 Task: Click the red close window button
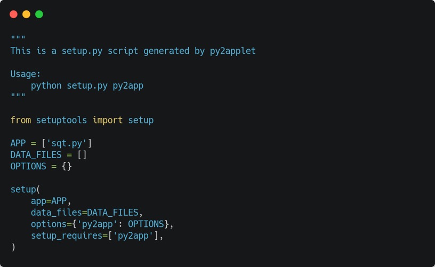pyautogui.click(x=14, y=14)
